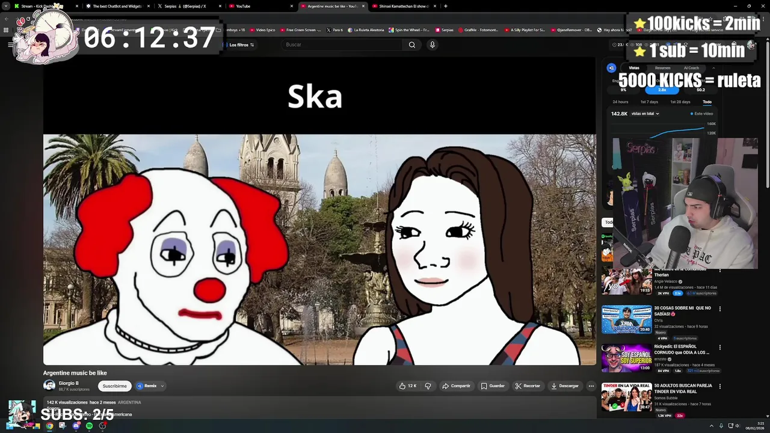The width and height of the screenshot is (770, 433).
Task: Focus the Buscar search field
Action: click(x=343, y=45)
